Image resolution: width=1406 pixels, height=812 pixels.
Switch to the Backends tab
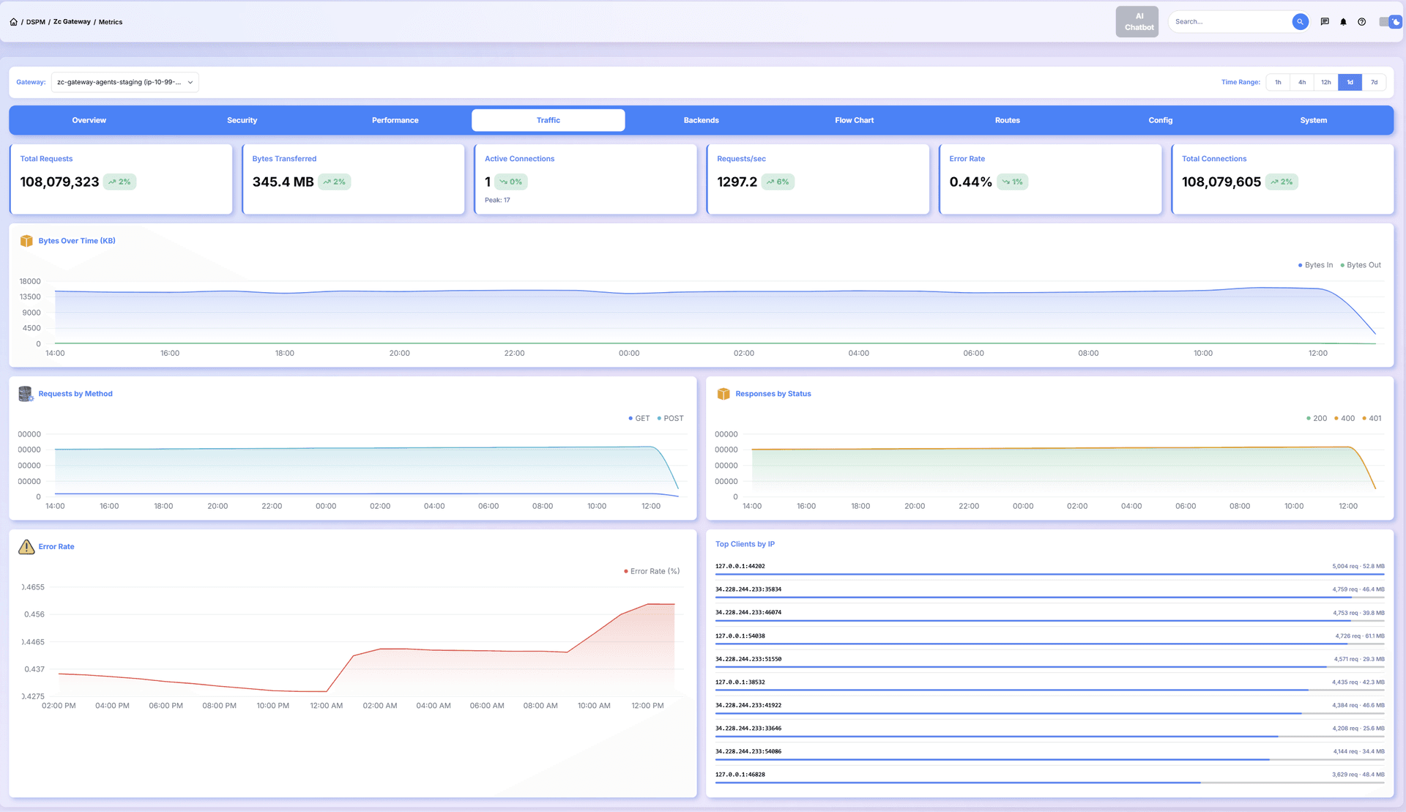pos(702,120)
